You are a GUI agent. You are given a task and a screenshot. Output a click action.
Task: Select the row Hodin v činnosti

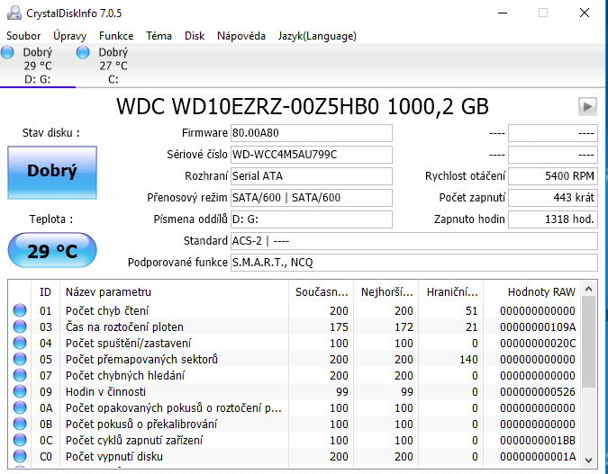click(295, 392)
